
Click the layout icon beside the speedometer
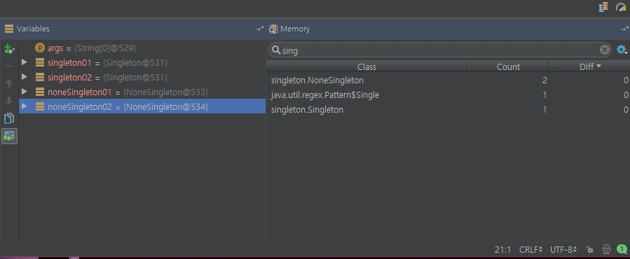pos(603,7)
